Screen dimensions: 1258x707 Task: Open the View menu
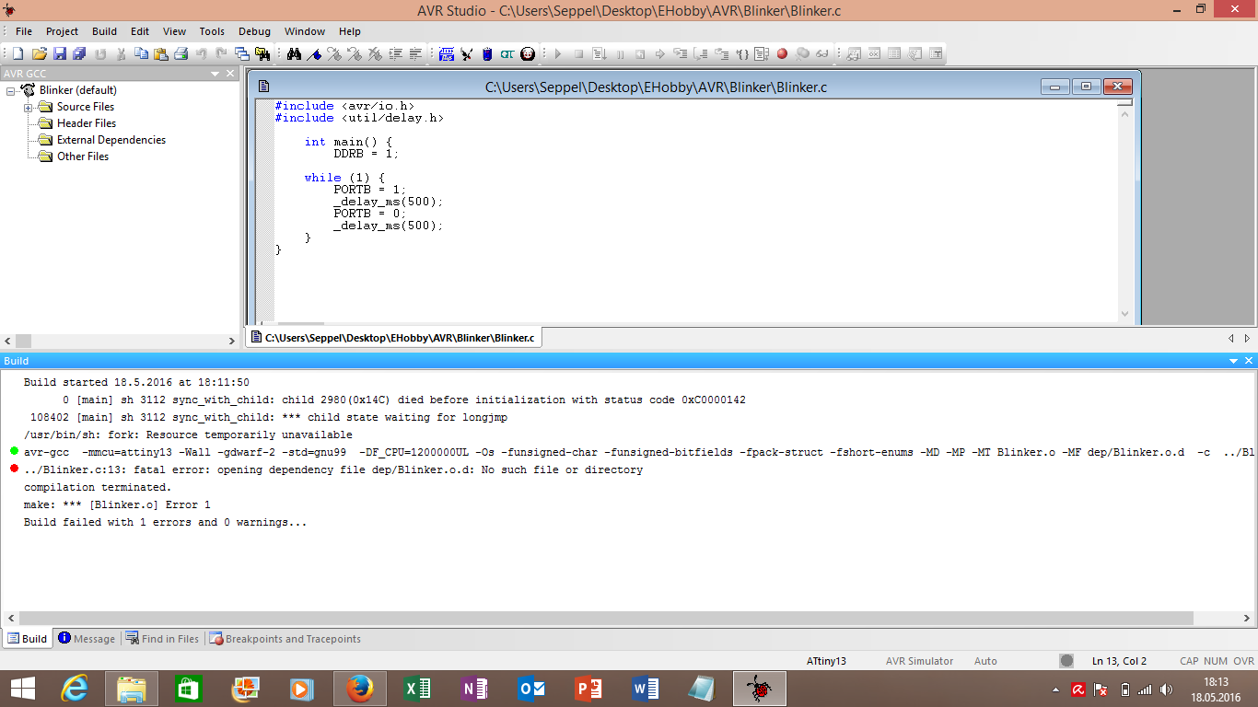[174, 31]
